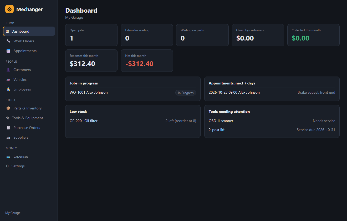Click the In Progress status badge
Screen dimensions: 347x221
click(x=186, y=93)
